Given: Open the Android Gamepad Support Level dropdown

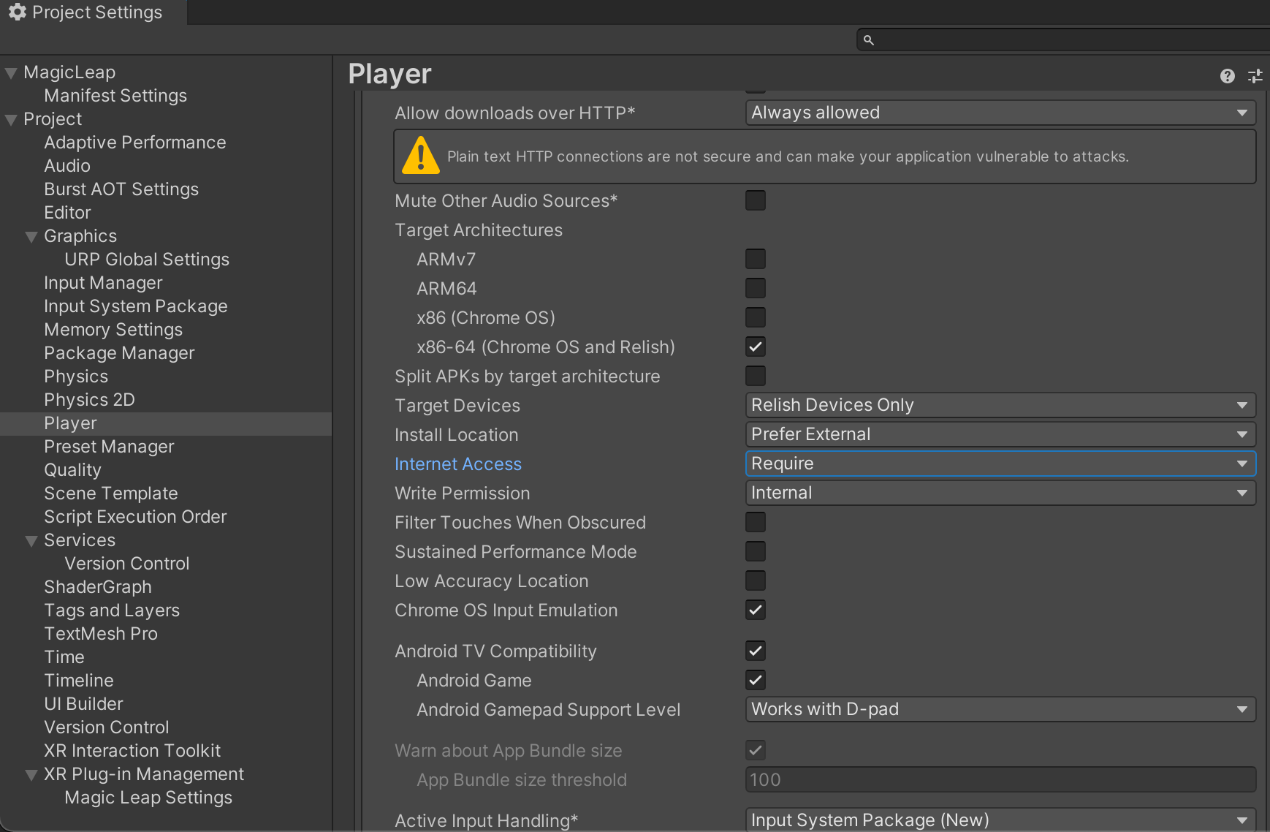Looking at the screenshot, I should click(x=999, y=708).
